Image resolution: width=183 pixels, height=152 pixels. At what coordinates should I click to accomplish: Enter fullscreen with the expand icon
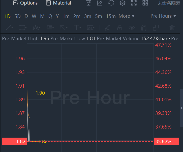(x=134, y=3)
